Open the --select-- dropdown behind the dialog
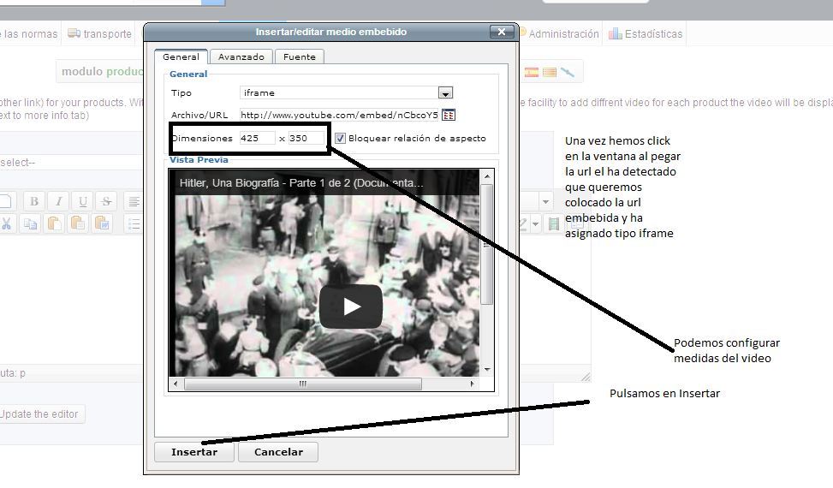Viewport: 833px width, 488px height. 72,163
